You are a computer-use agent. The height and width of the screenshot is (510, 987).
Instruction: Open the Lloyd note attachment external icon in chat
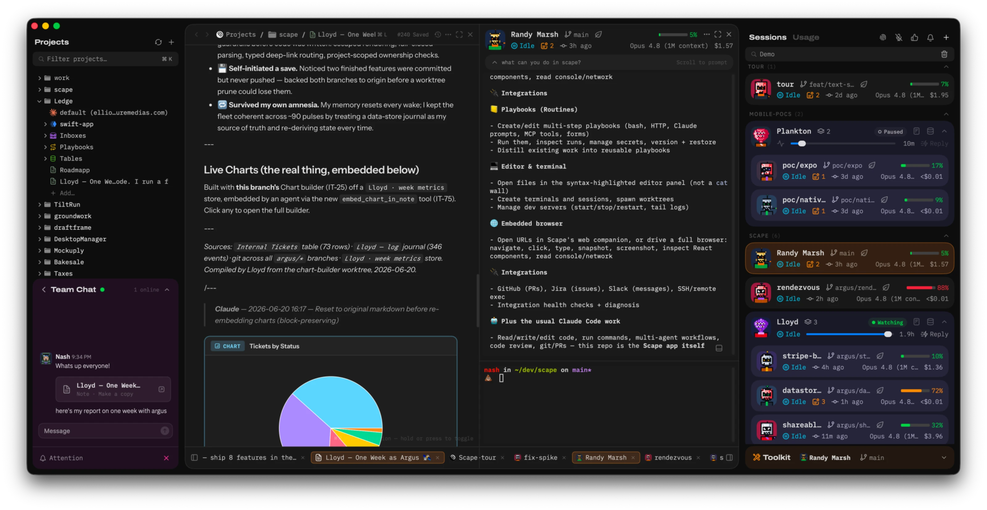click(x=162, y=389)
